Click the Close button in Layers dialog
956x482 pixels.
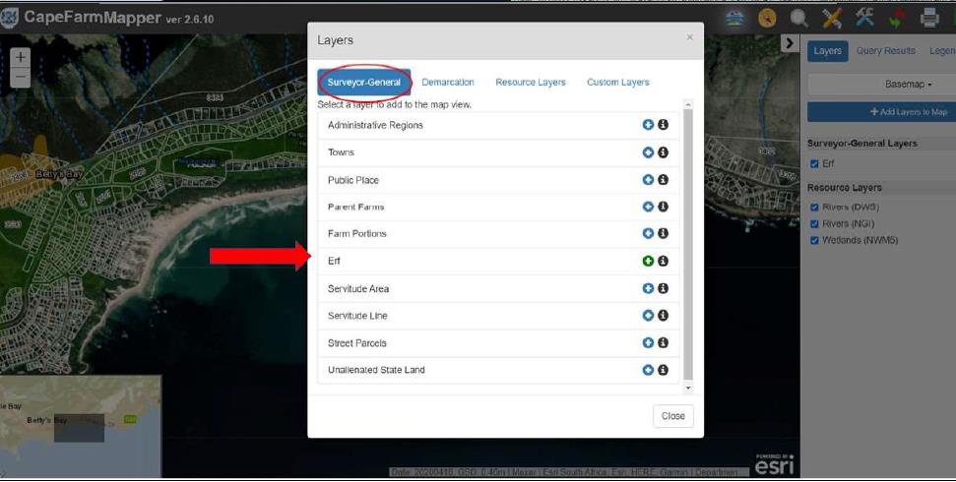tap(672, 416)
